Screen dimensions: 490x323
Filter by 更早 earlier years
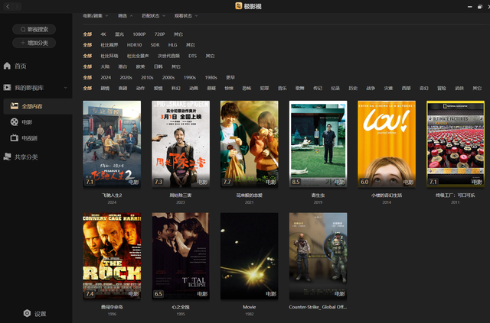[x=230, y=77]
